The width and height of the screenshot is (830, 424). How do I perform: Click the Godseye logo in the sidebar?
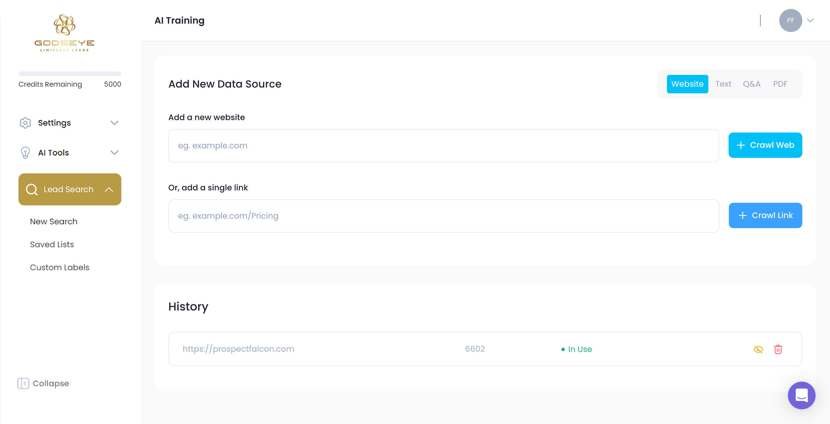[65, 33]
